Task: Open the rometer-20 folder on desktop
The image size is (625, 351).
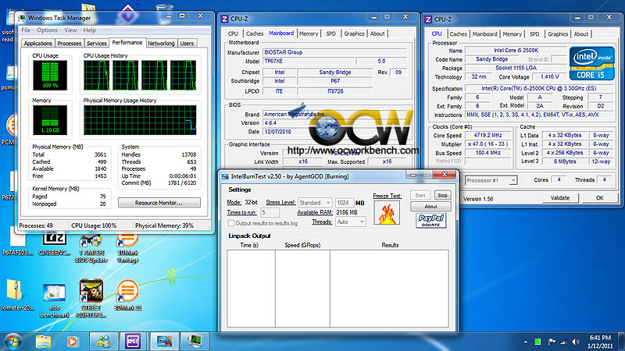Action: click(x=16, y=296)
